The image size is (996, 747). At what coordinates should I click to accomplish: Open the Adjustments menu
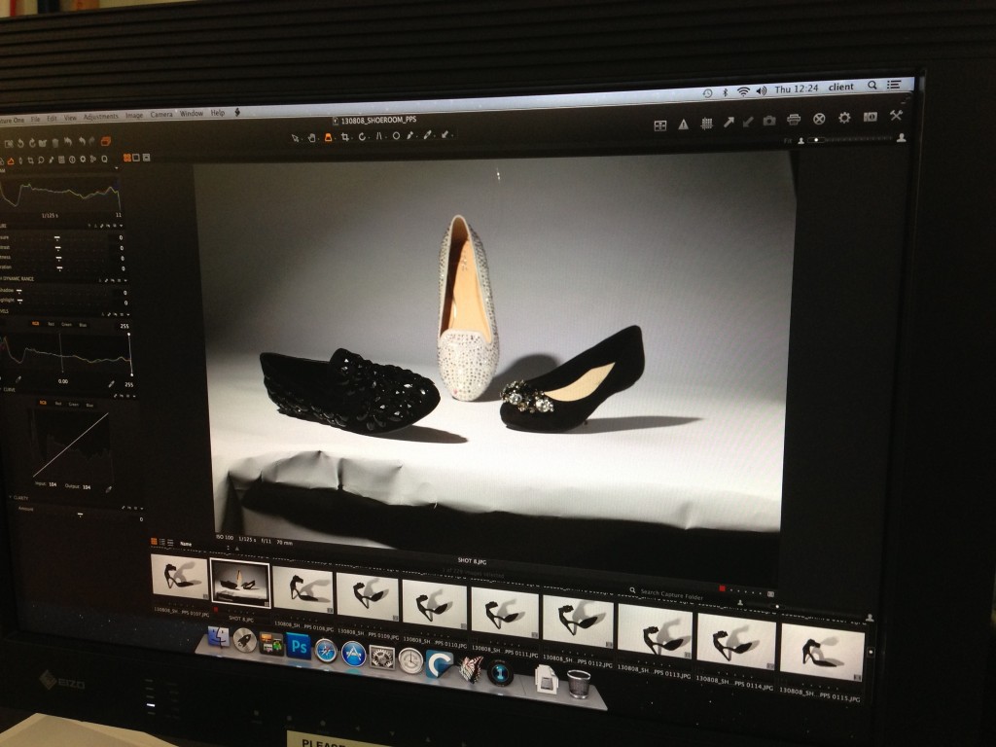pyautogui.click(x=100, y=116)
